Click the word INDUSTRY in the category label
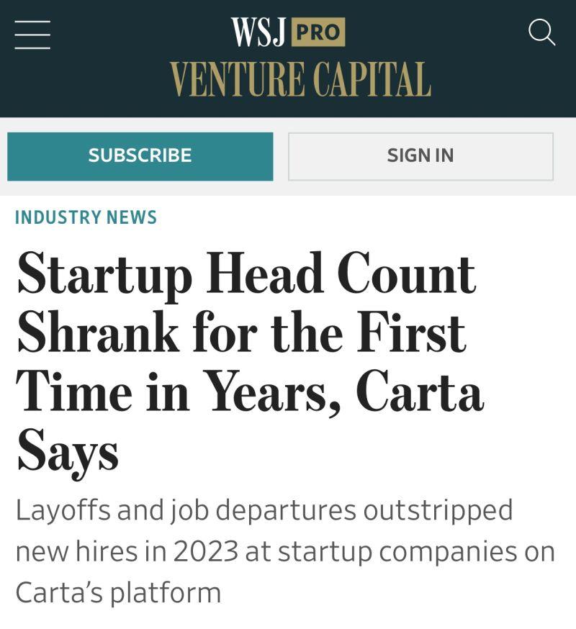576x629 pixels. pos(58,217)
